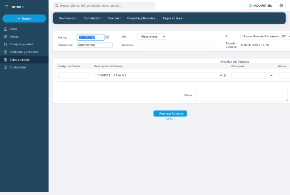Open Compras y gastos cart icon
Viewport: 290px width, 195px height.
coord(5,44)
